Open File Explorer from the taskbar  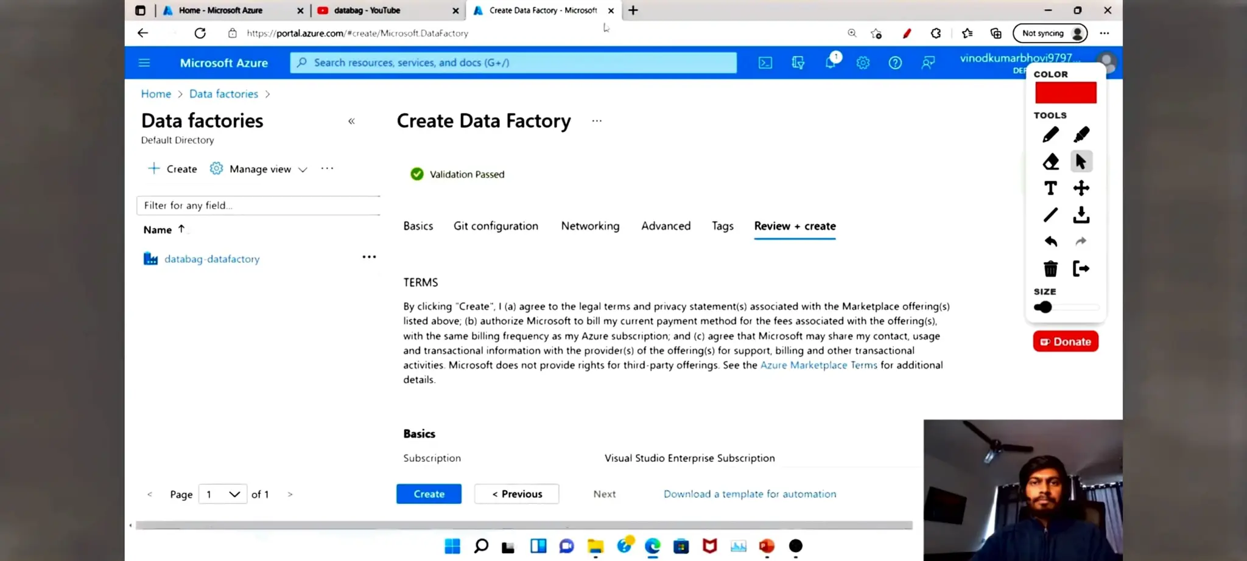click(595, 546)
